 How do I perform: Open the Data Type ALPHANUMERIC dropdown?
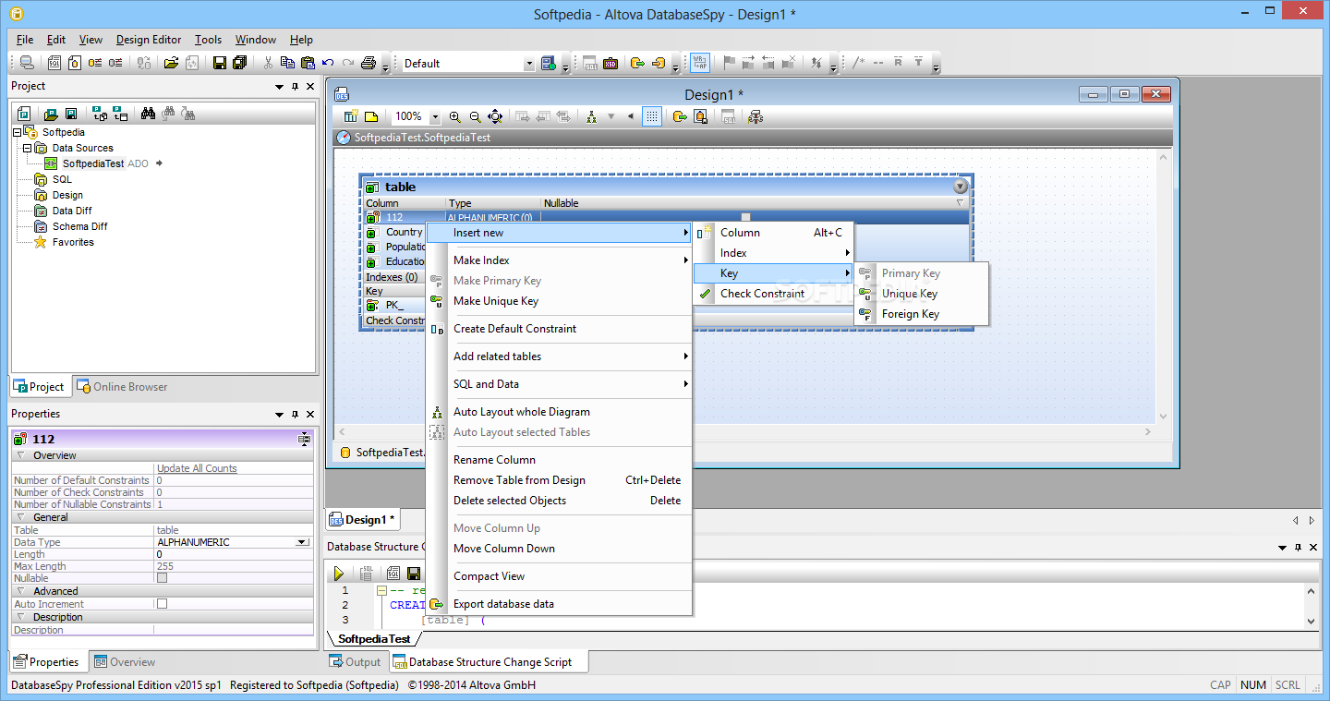302,542
